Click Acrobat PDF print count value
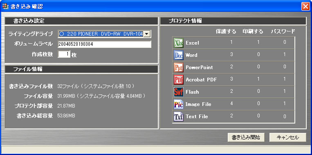Image resolution: width=312 pixels, height=155 pixels. (258, 79)
